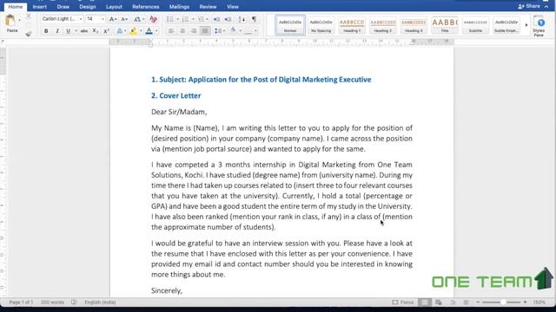This screenshot has height=312, width=556.
Task: Apply the Title style
Action: (x=445, y=25)
